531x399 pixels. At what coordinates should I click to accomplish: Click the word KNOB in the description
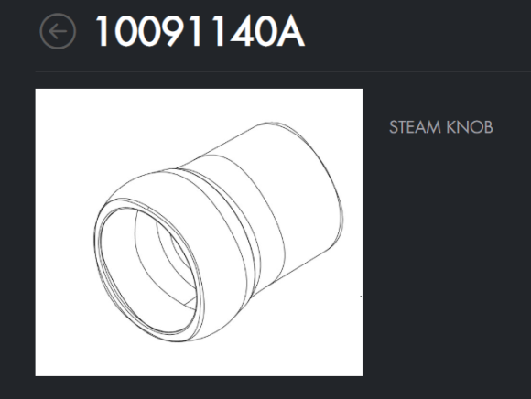pos(470,127)
